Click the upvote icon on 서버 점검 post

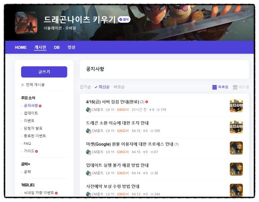click(150, 110)
